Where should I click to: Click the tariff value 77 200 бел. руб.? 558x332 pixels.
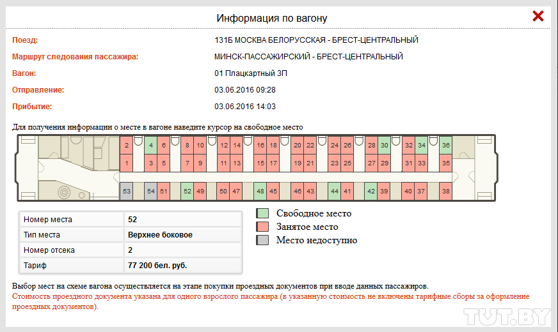[x=157, y=265]
